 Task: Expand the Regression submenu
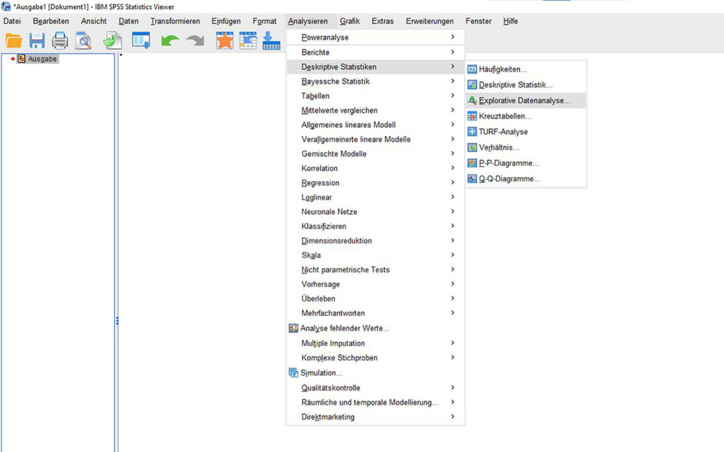coord(321,183)
